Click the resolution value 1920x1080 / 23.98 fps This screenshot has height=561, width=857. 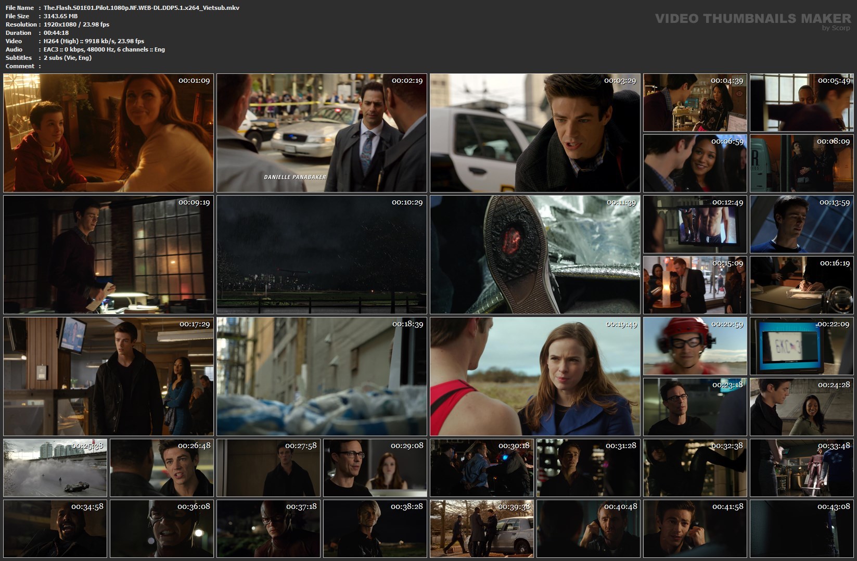coord(76,24)
